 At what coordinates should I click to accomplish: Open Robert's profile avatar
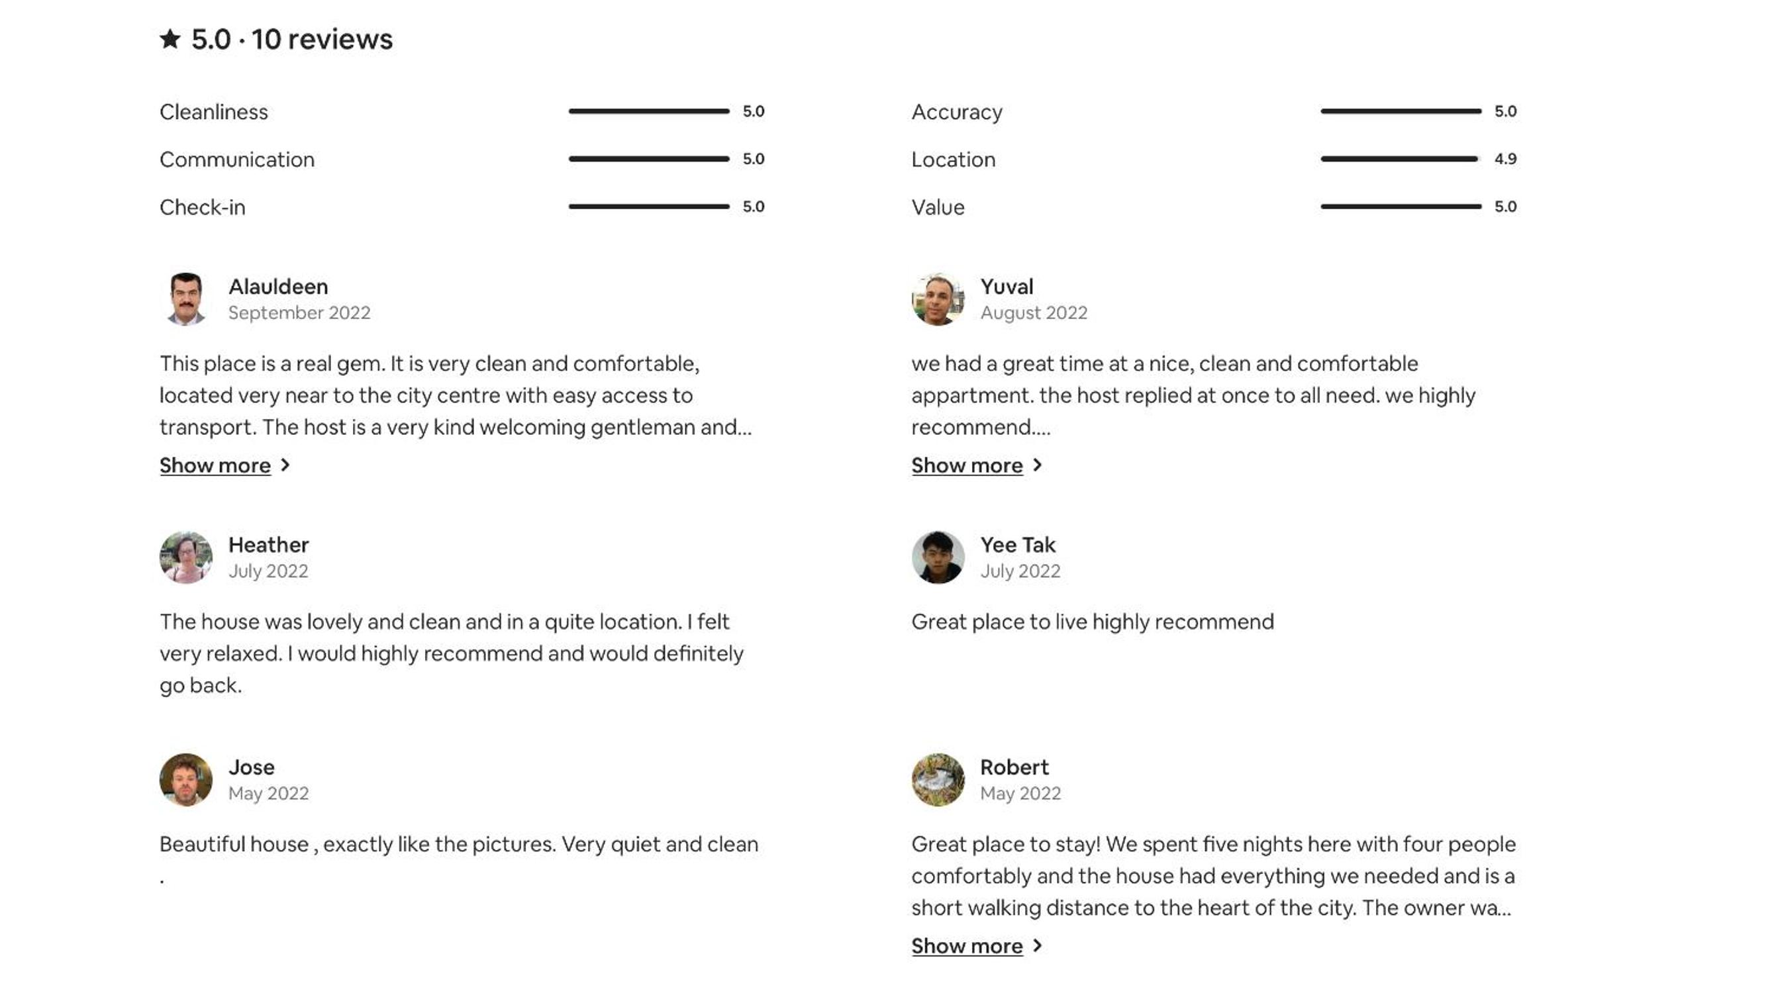click(938, 780)
